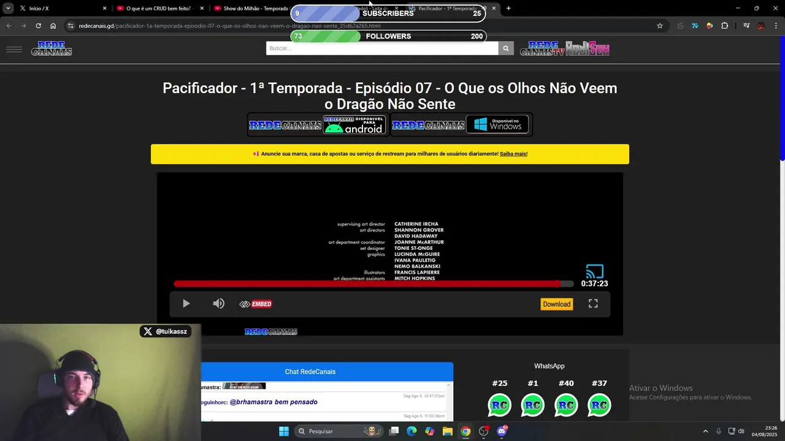Viewport: 785px width, 441px height.
Task: Click the multicolor extension icon in toolbar
Action: (x=710, y=26)
